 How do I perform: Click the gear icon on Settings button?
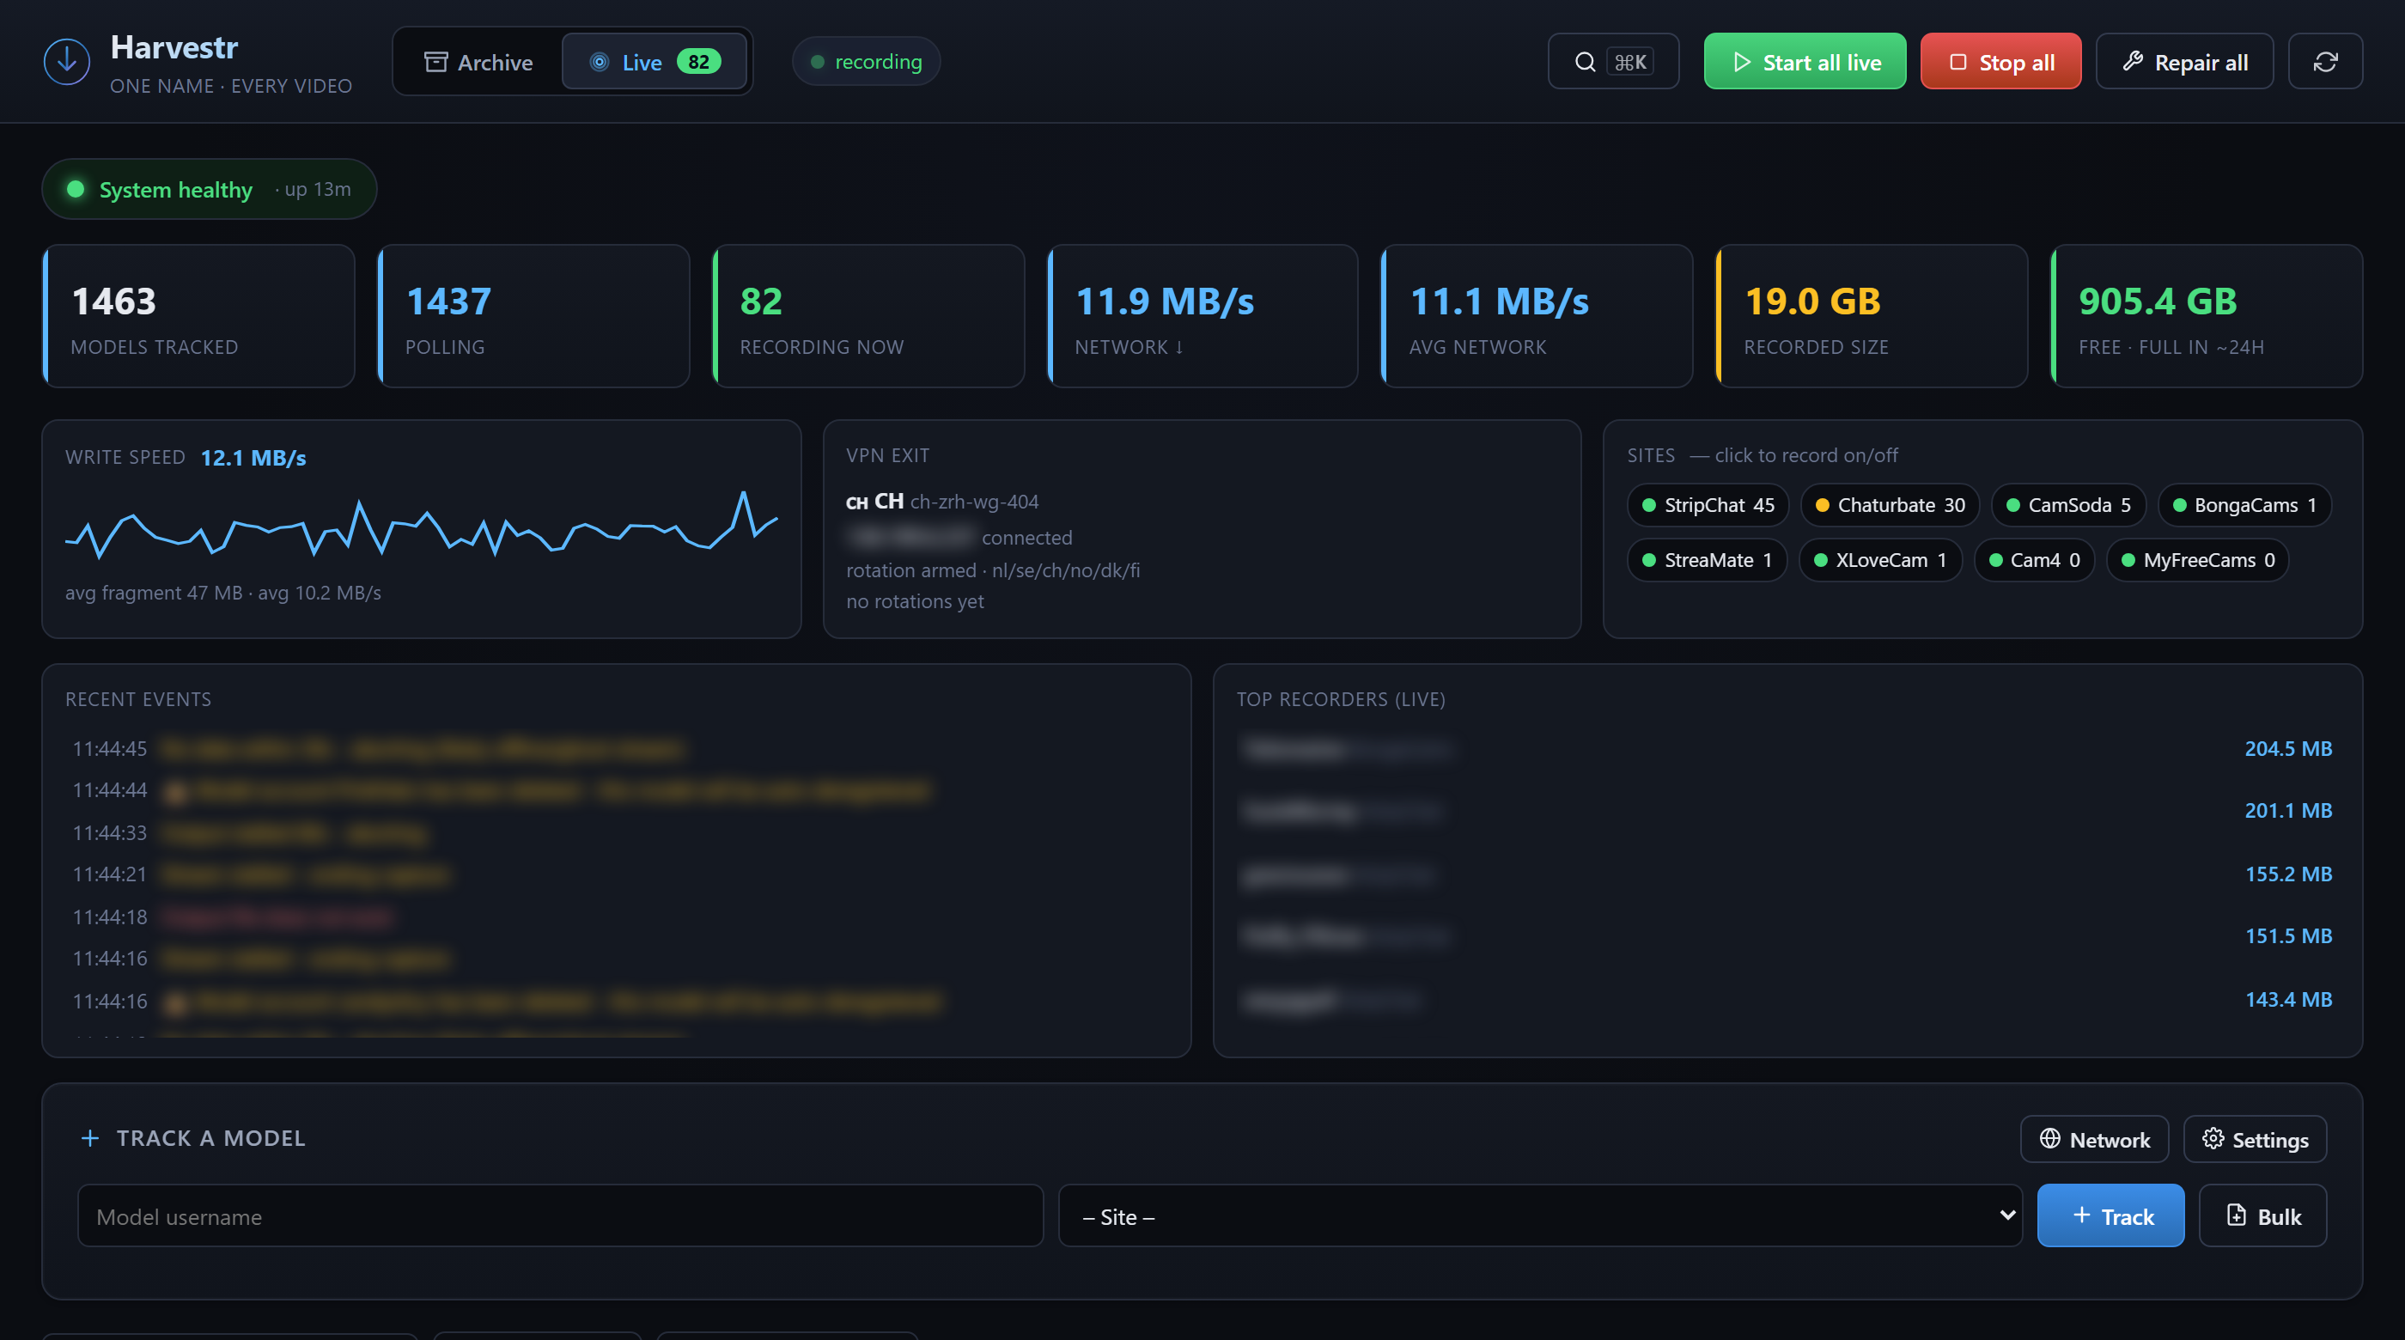[2212, 1138]
